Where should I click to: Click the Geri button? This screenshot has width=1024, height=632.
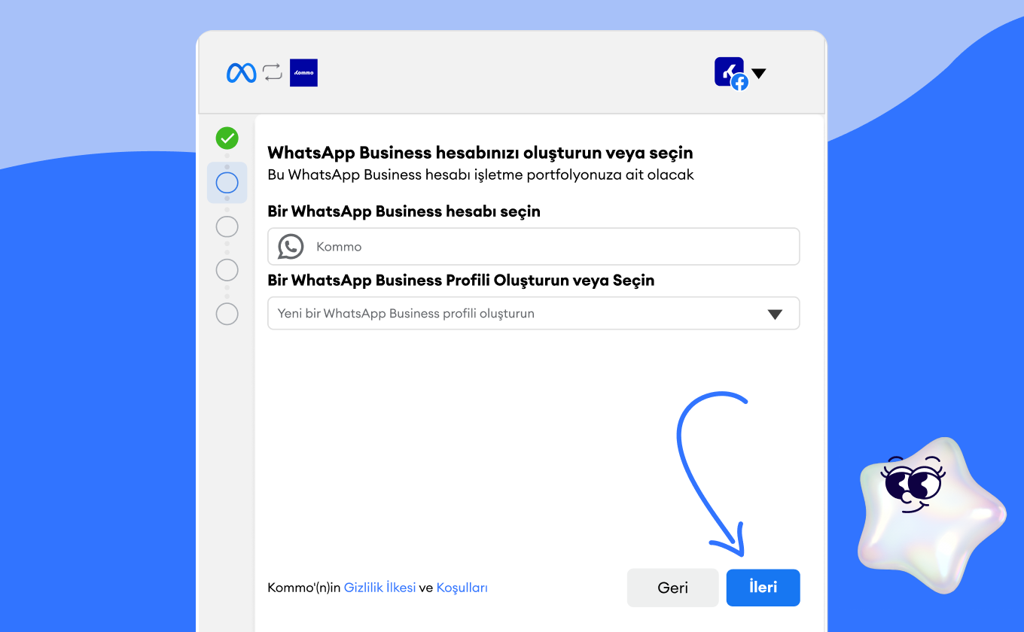pos(672,588)
